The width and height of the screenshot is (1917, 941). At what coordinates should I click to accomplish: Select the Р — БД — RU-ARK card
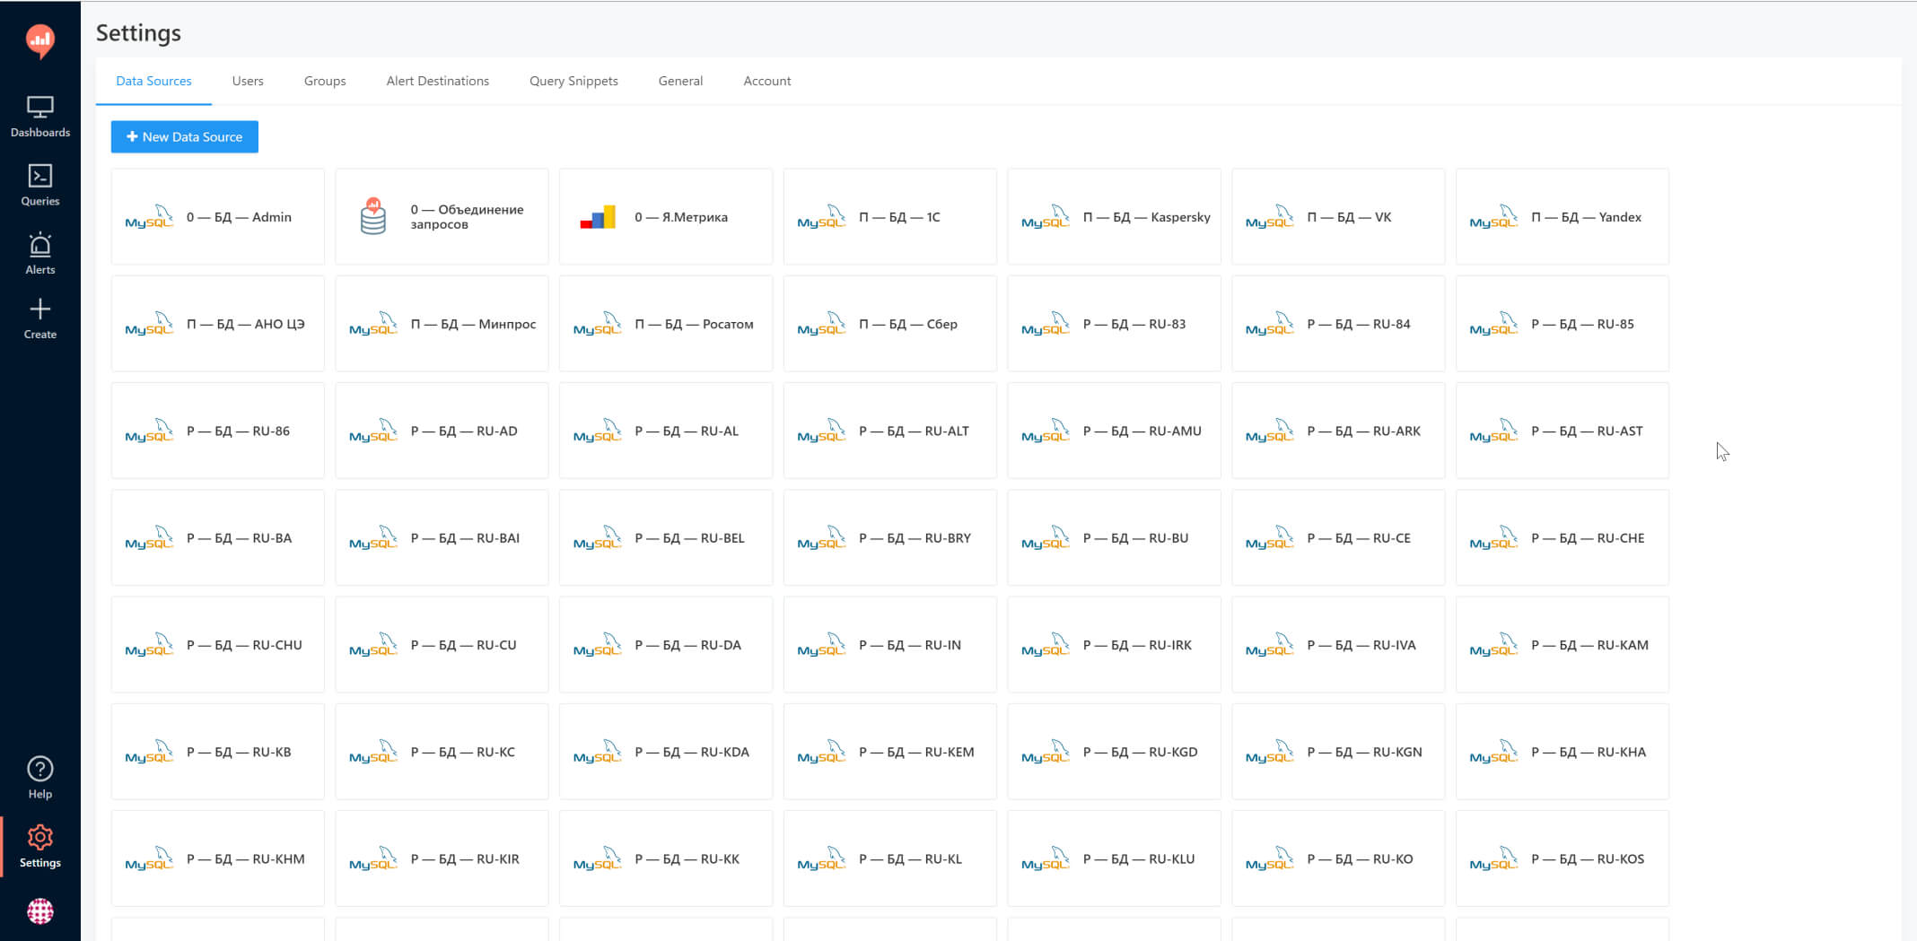click(x=1338, y=431)
